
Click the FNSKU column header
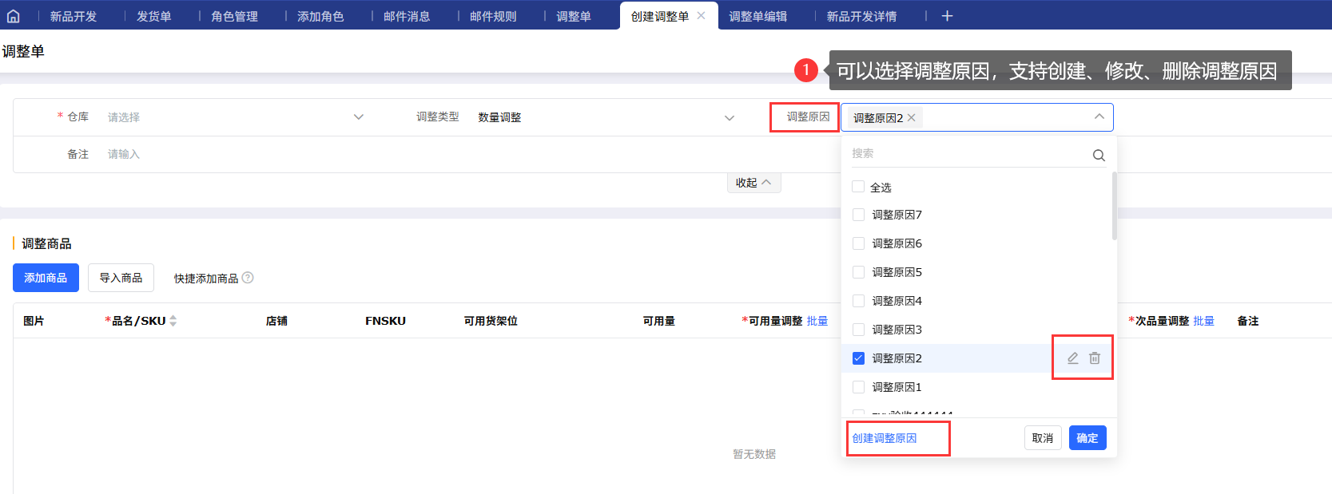coord(385,321)
